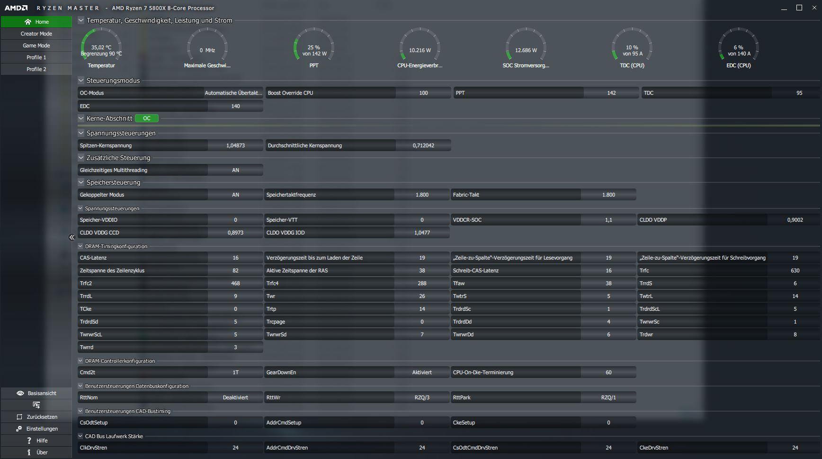Toggle Gleichzeitiges Multithreading AN value
Image resolution: width=822 pixels, height=459 pixels.
235,170
